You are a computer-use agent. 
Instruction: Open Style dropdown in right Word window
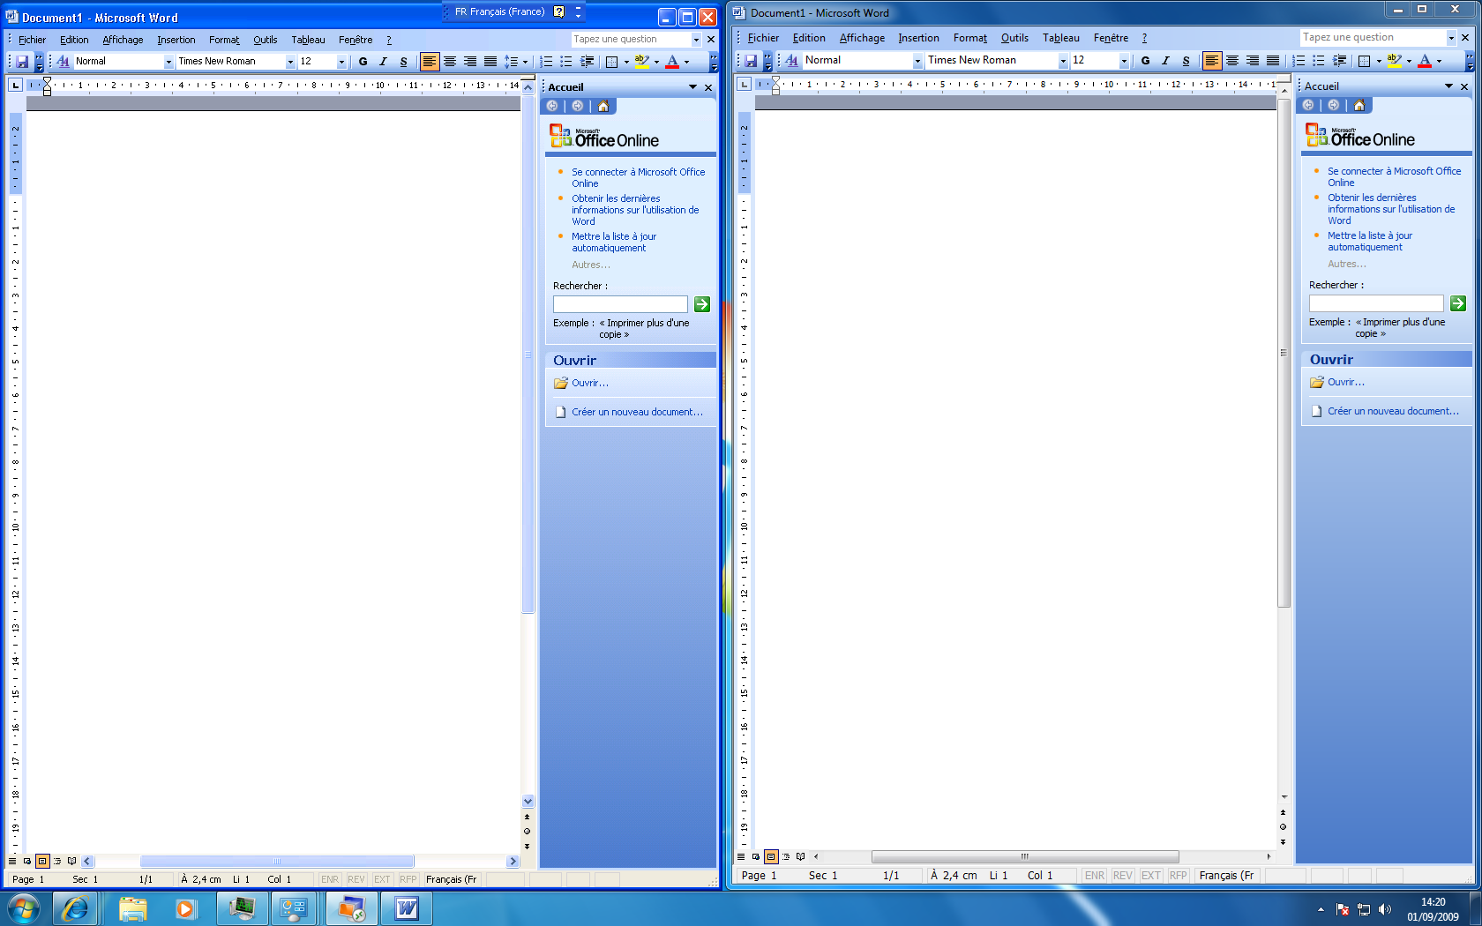tap(917, 61)
